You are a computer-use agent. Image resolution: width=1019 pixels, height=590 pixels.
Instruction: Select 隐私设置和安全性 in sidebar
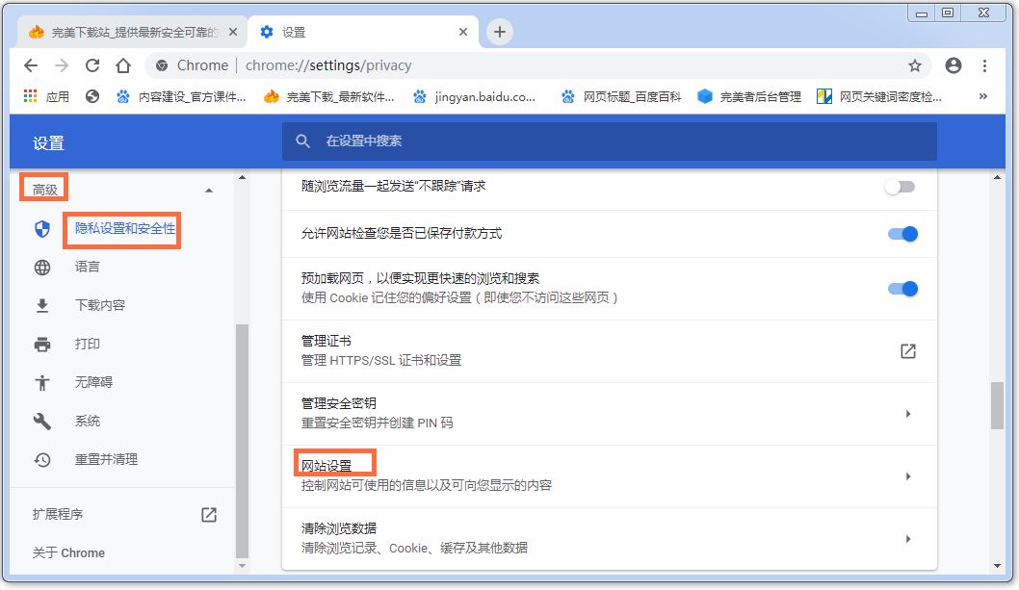[125, 229]
